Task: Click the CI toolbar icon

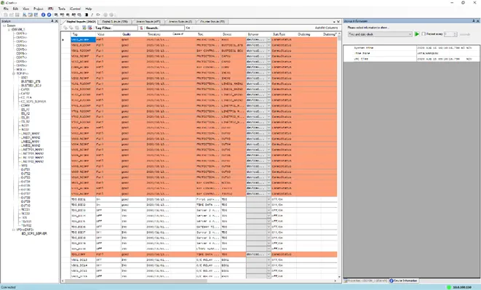Action: [x=79, y=15]
